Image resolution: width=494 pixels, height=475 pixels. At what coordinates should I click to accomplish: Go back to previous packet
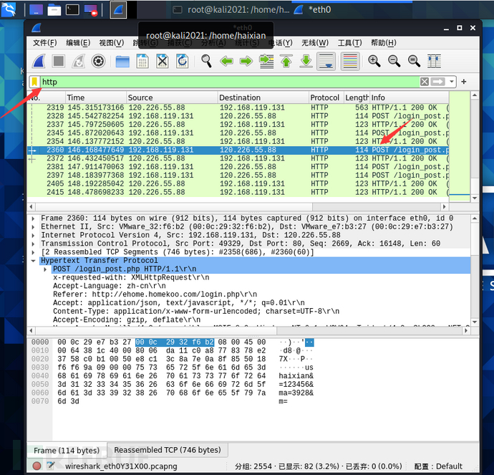pos(226,61)
